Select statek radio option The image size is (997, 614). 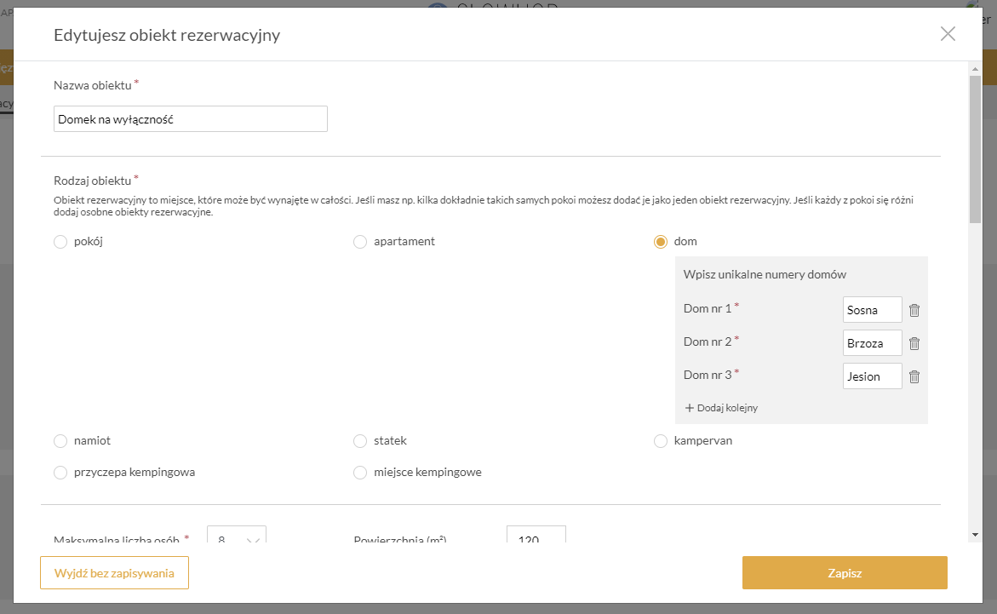pos(360,441)
